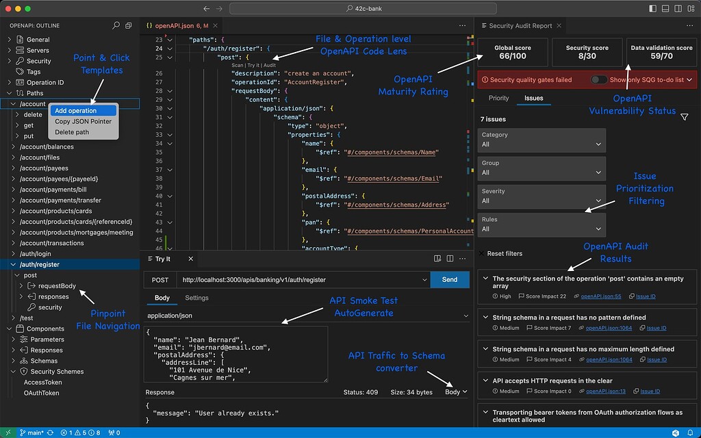
Task: Open more actions in Try It panel
Action: [462, 259]
